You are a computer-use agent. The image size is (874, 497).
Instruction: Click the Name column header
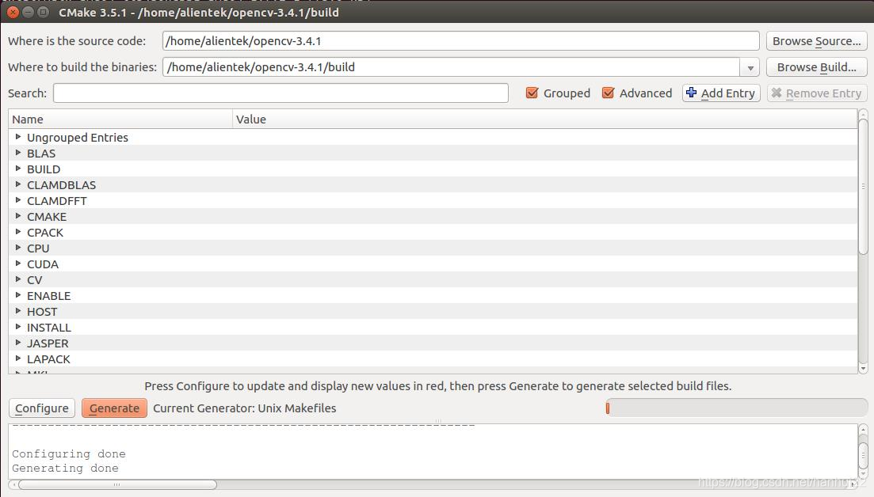pos(119,119)
